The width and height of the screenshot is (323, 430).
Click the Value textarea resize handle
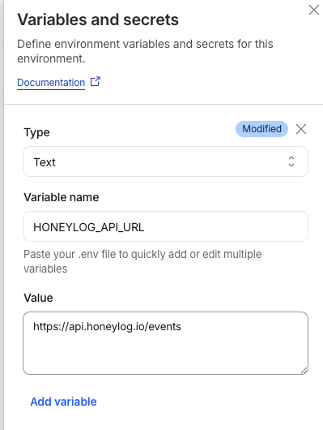304,371
